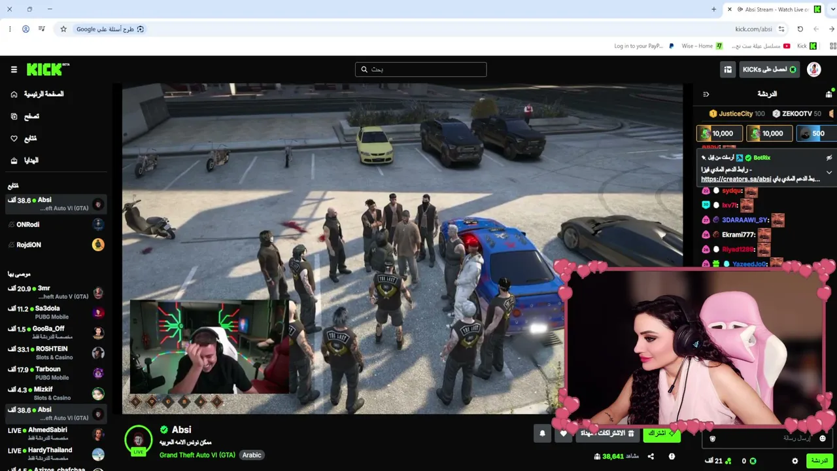This screenshot has width=837, height=471.
Task: Open the gifts icon in sidebar
Action: pos(14,160)
